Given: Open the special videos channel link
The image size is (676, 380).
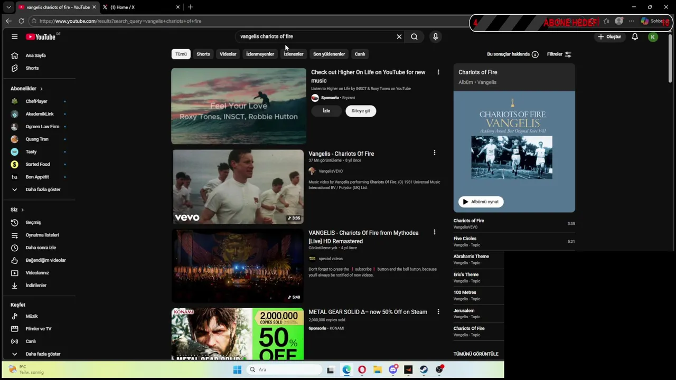Looking at the screenshot, I should tap(331, 259).
